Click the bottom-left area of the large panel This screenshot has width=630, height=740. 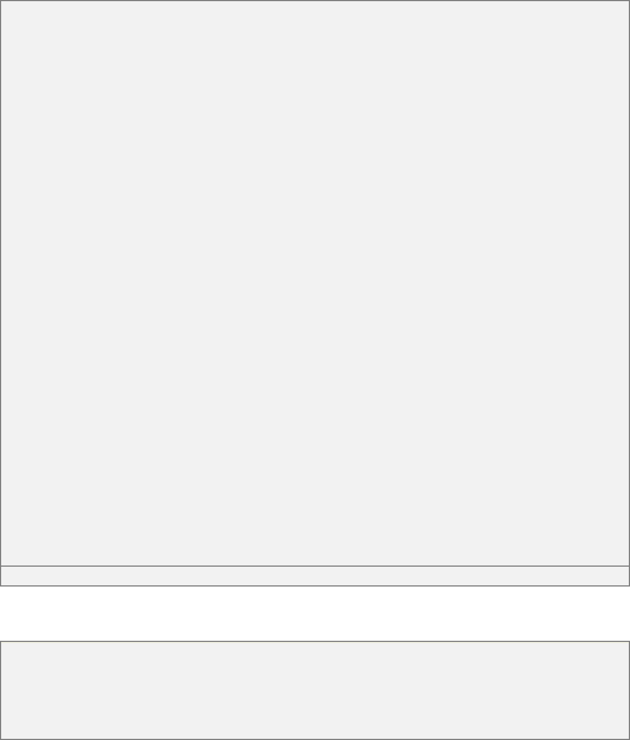tap(17, 549)
